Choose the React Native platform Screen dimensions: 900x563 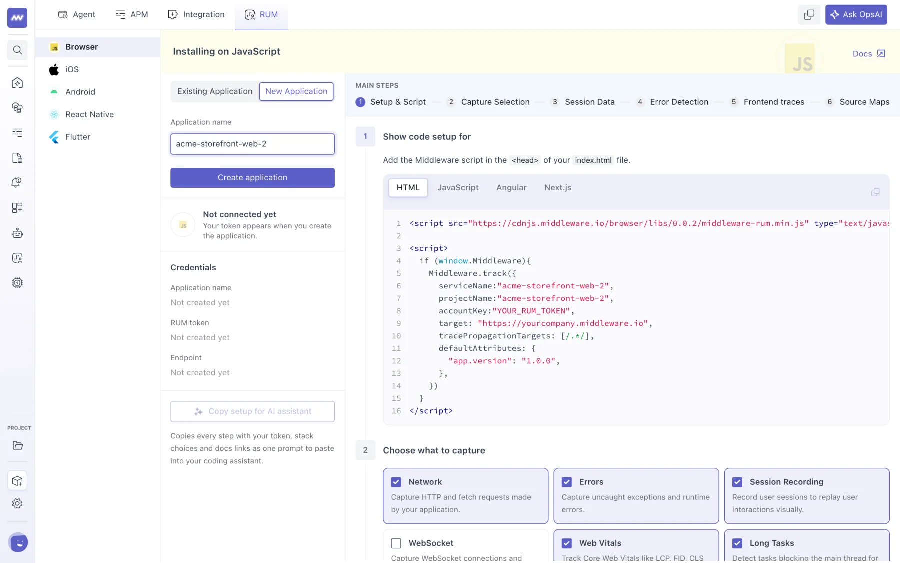(98, 114)
